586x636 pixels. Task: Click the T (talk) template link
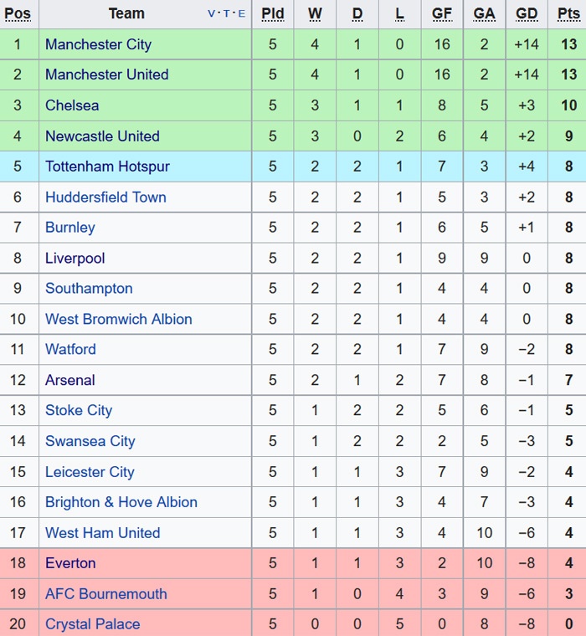click(227, 14)
